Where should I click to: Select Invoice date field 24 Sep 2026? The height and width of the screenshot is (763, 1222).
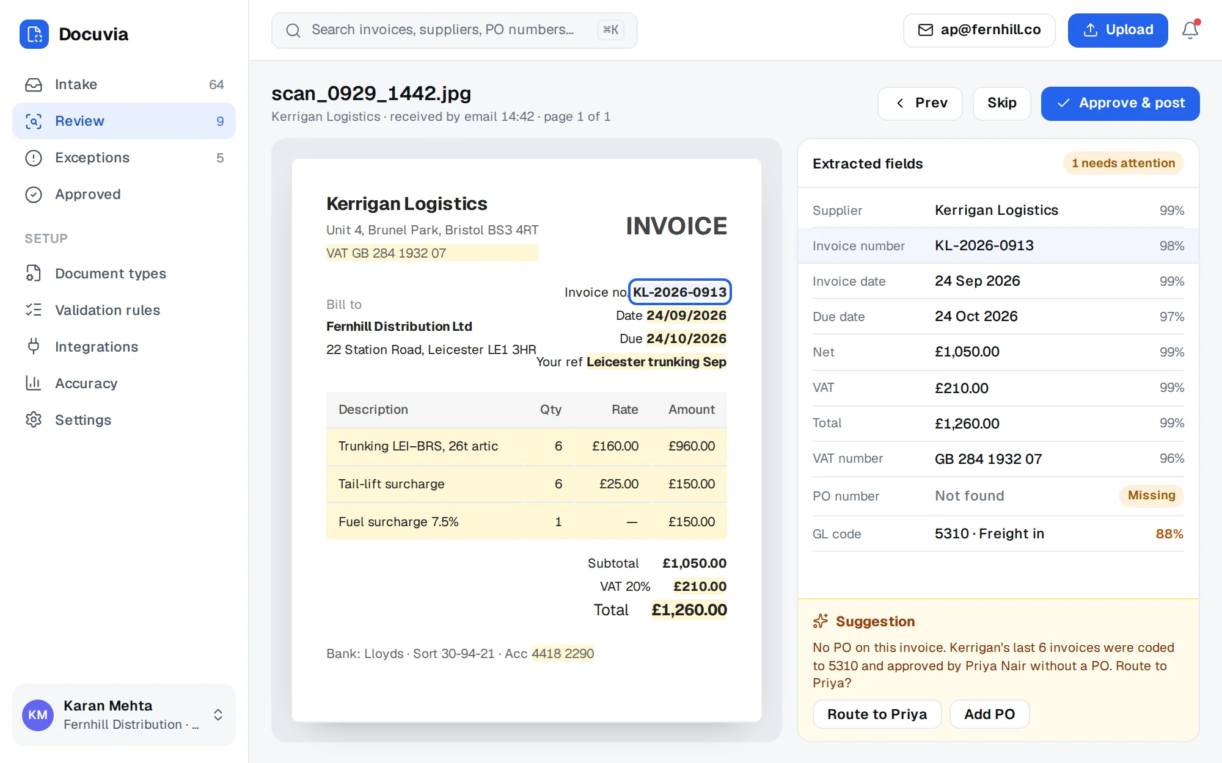(x=998, y=281)
